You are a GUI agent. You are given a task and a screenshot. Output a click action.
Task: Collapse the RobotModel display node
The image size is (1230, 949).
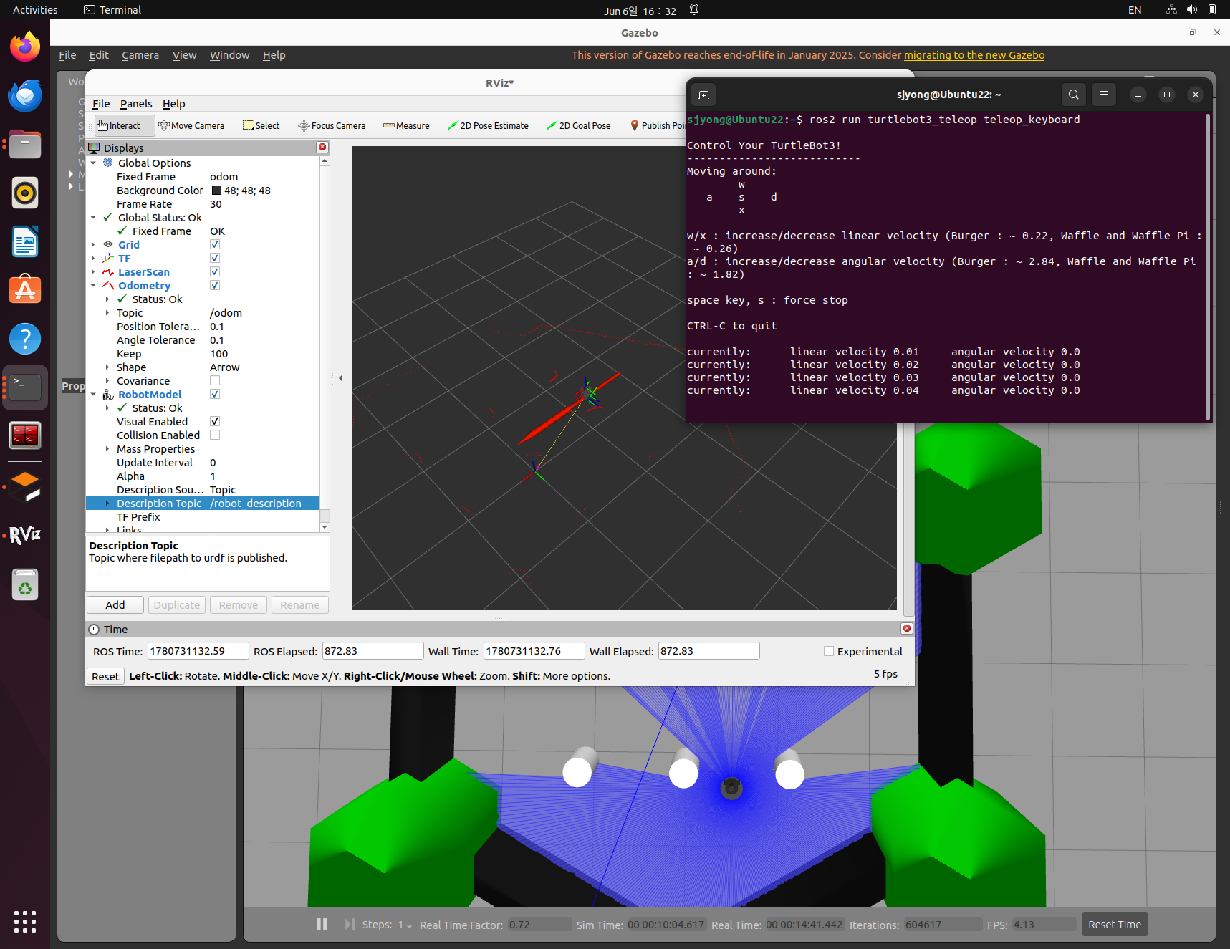point(93,395)
